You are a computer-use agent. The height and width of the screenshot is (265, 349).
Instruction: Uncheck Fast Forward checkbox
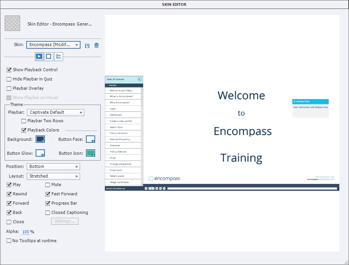point(48,194)
